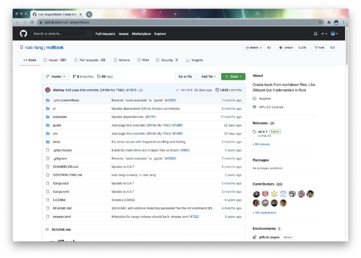This screenshot has height=258, width=361.
Task: Switch to Actions tab
Action: point(121,60)
